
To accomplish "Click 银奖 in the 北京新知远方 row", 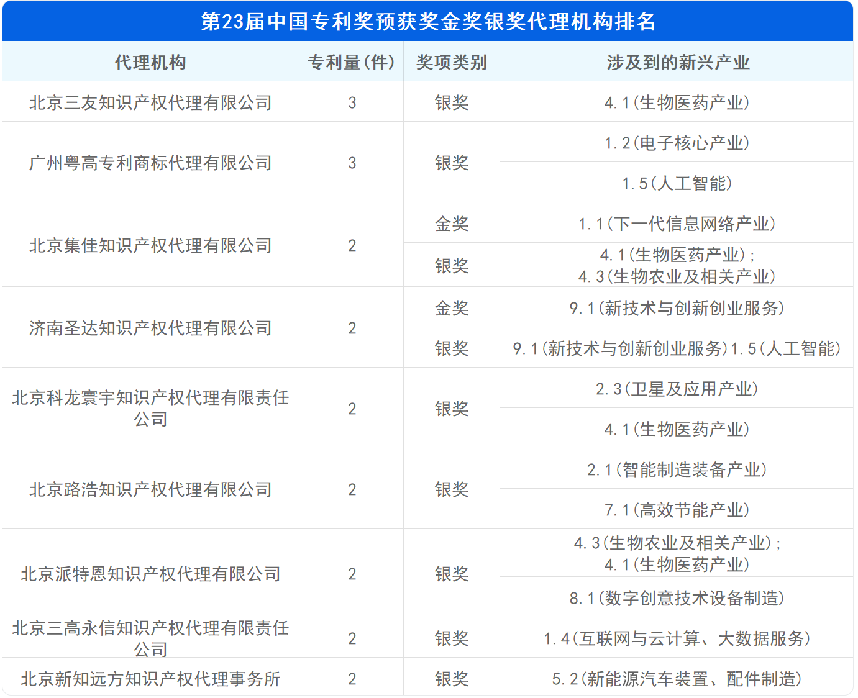I will 452,678.
